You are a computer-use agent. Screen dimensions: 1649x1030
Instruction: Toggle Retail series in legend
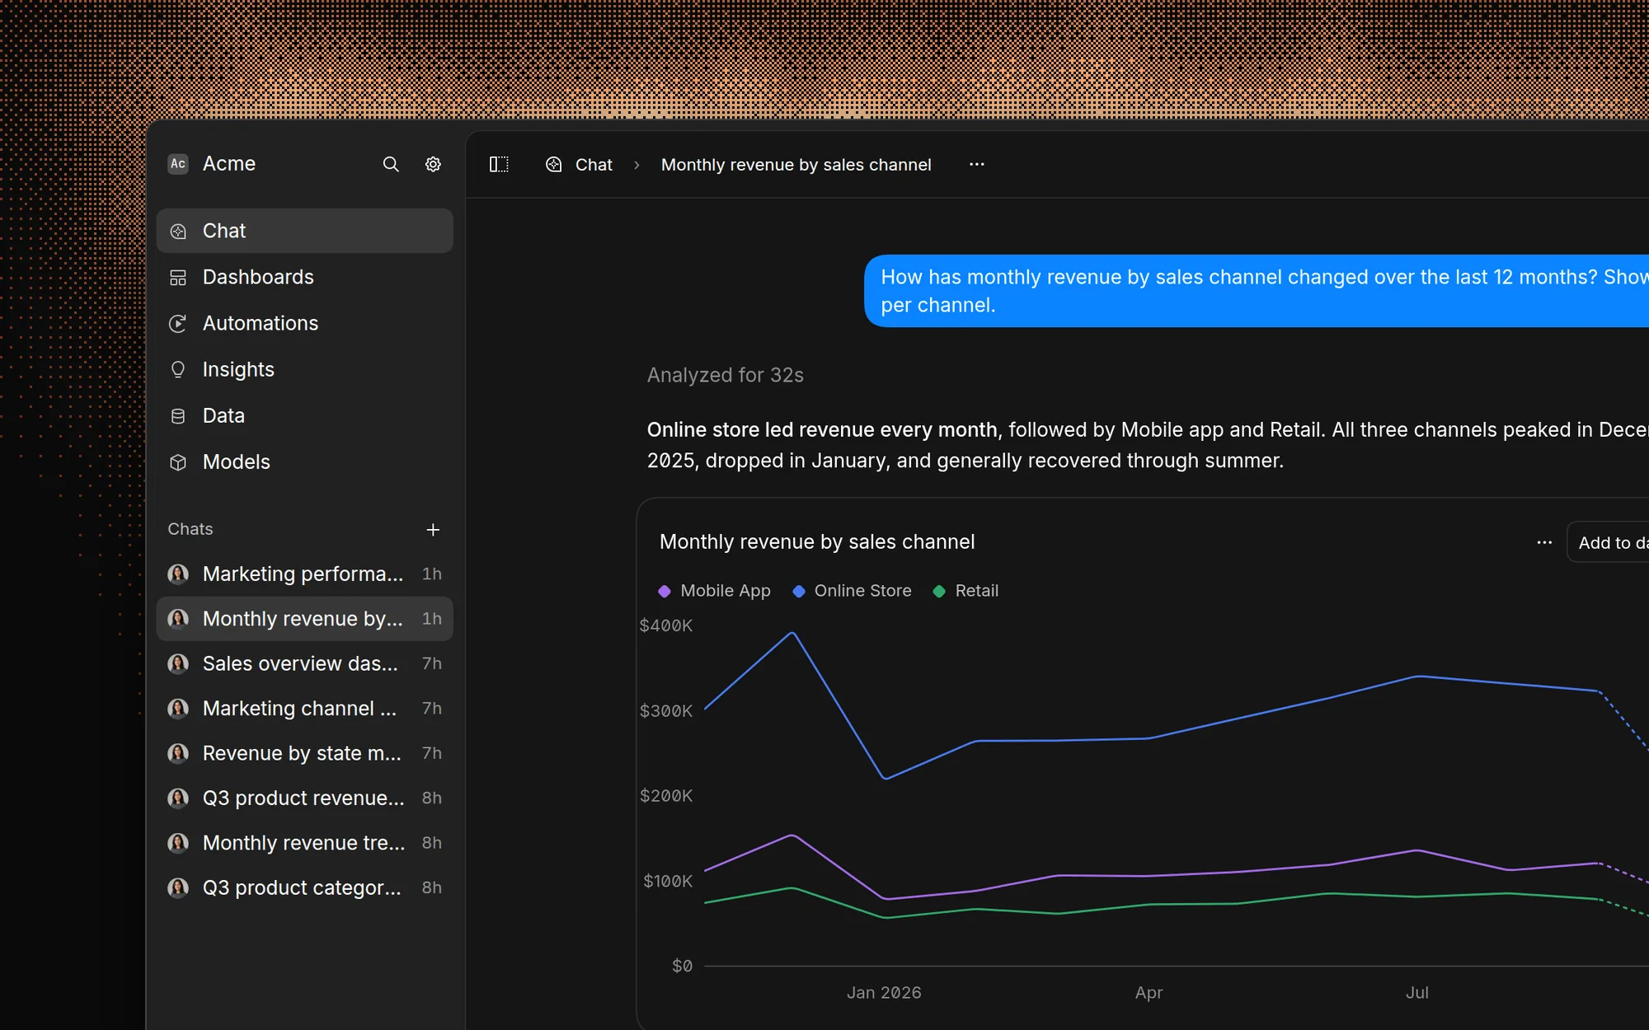[x=965, y=591]
